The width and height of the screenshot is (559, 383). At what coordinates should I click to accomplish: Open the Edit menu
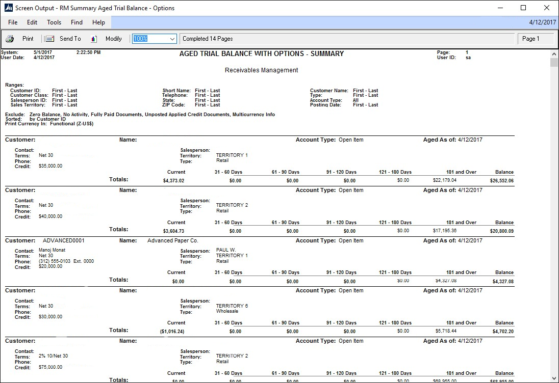(x=32, y=22)
